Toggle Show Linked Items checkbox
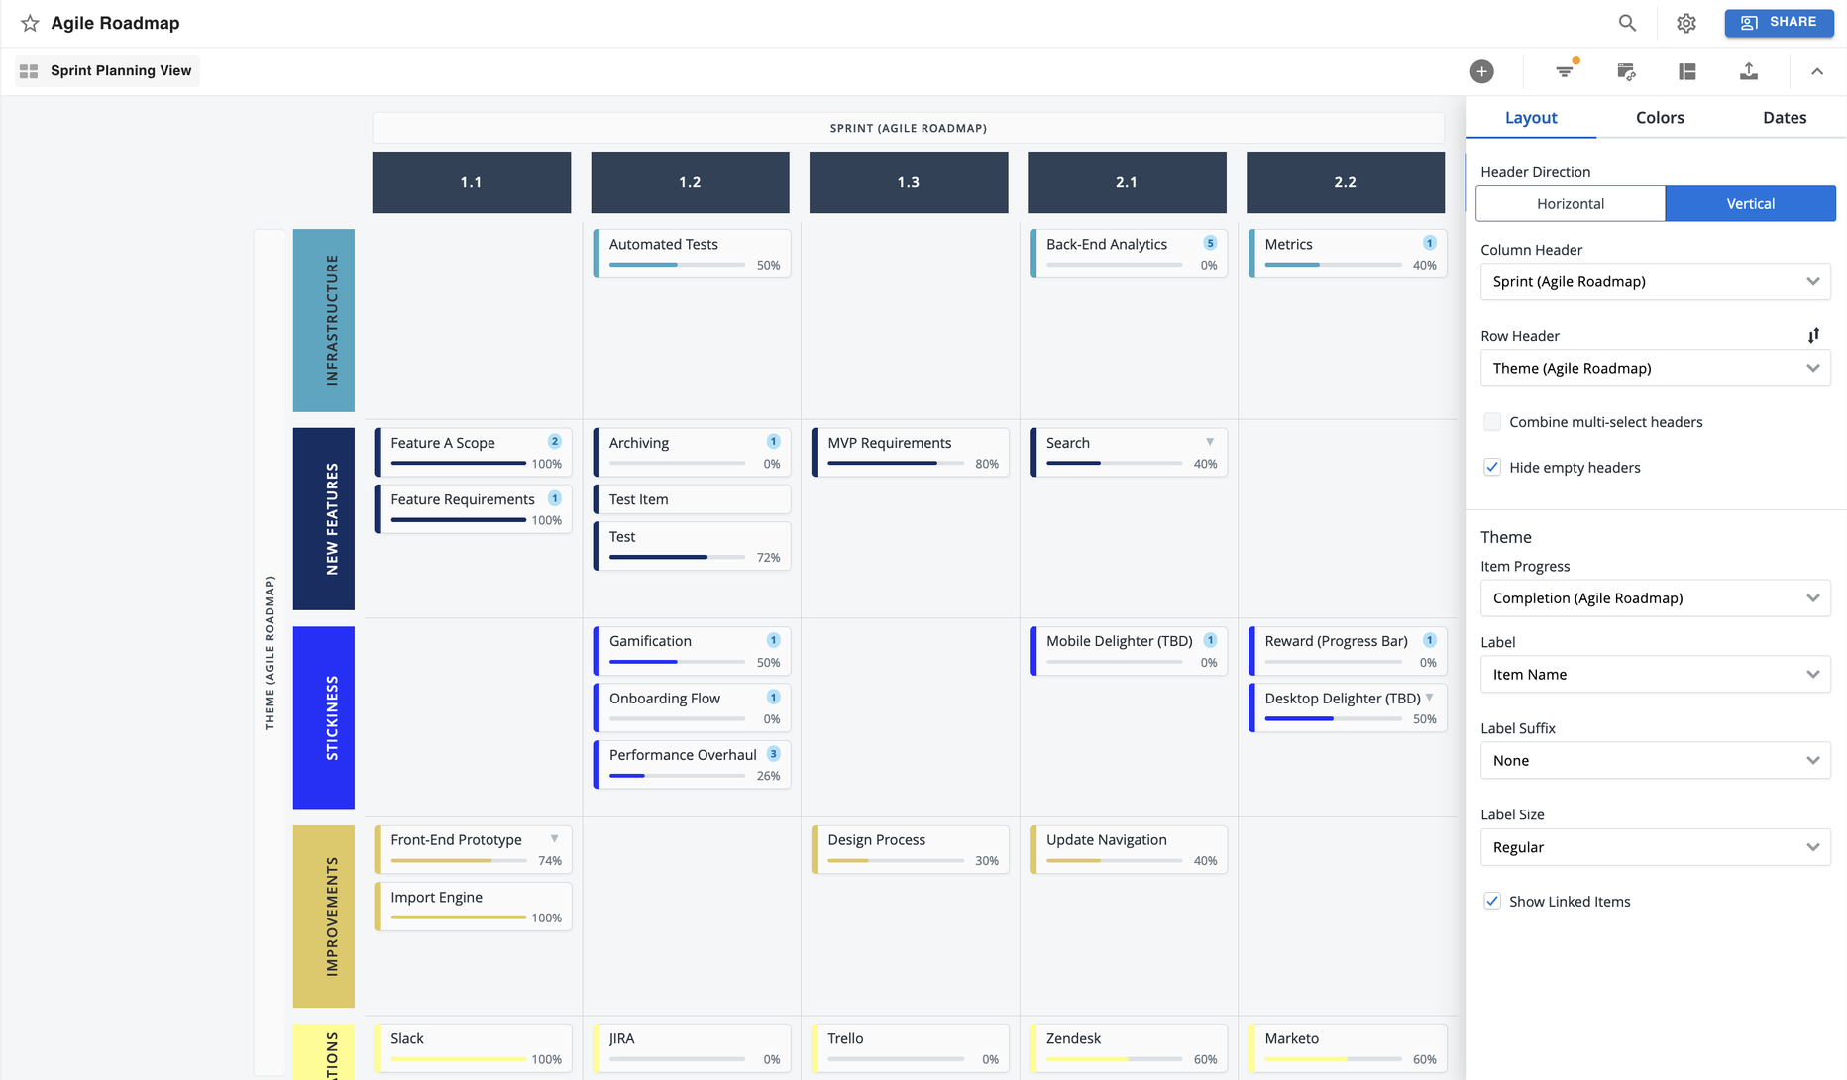This screenshot has height=1080, width=1847. click(x=1492, y=902)
